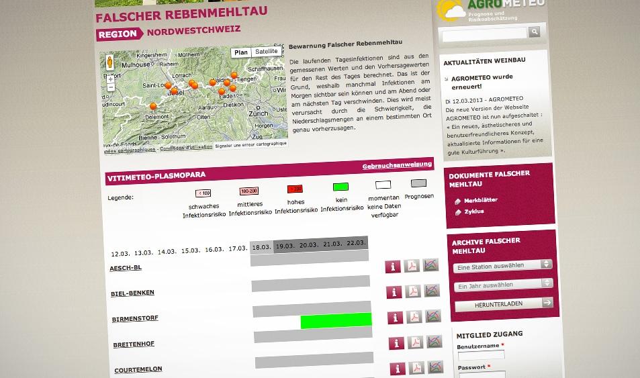Open chart icon for BIRMENSTORF station
The width and height of the screenshot is (640, 378).
tap(433, 316)
